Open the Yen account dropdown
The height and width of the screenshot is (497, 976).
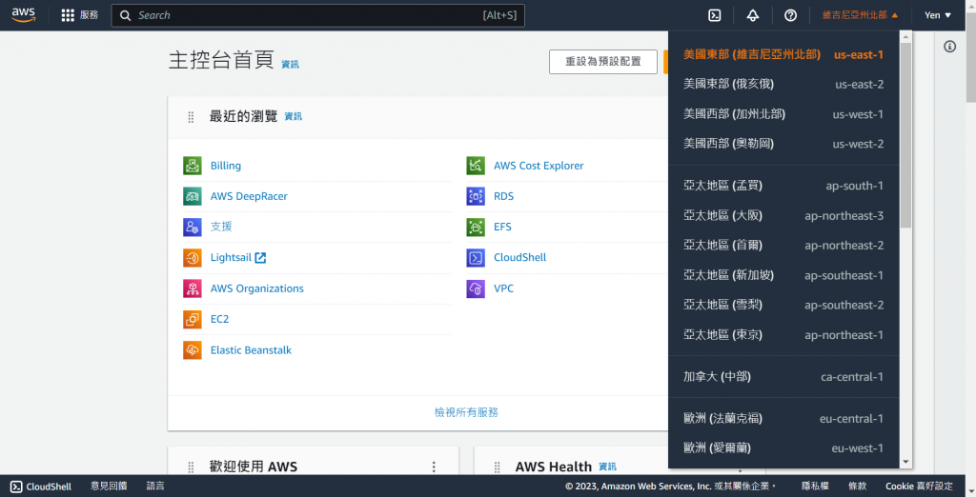coord(938,15)
